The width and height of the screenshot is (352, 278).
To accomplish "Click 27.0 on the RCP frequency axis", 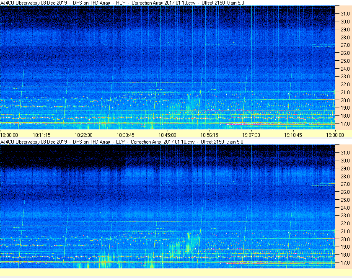I will [x=345, y=45].
